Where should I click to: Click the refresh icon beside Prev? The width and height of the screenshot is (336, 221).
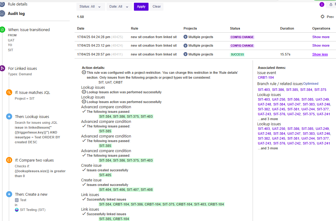[x=323, y=16]
